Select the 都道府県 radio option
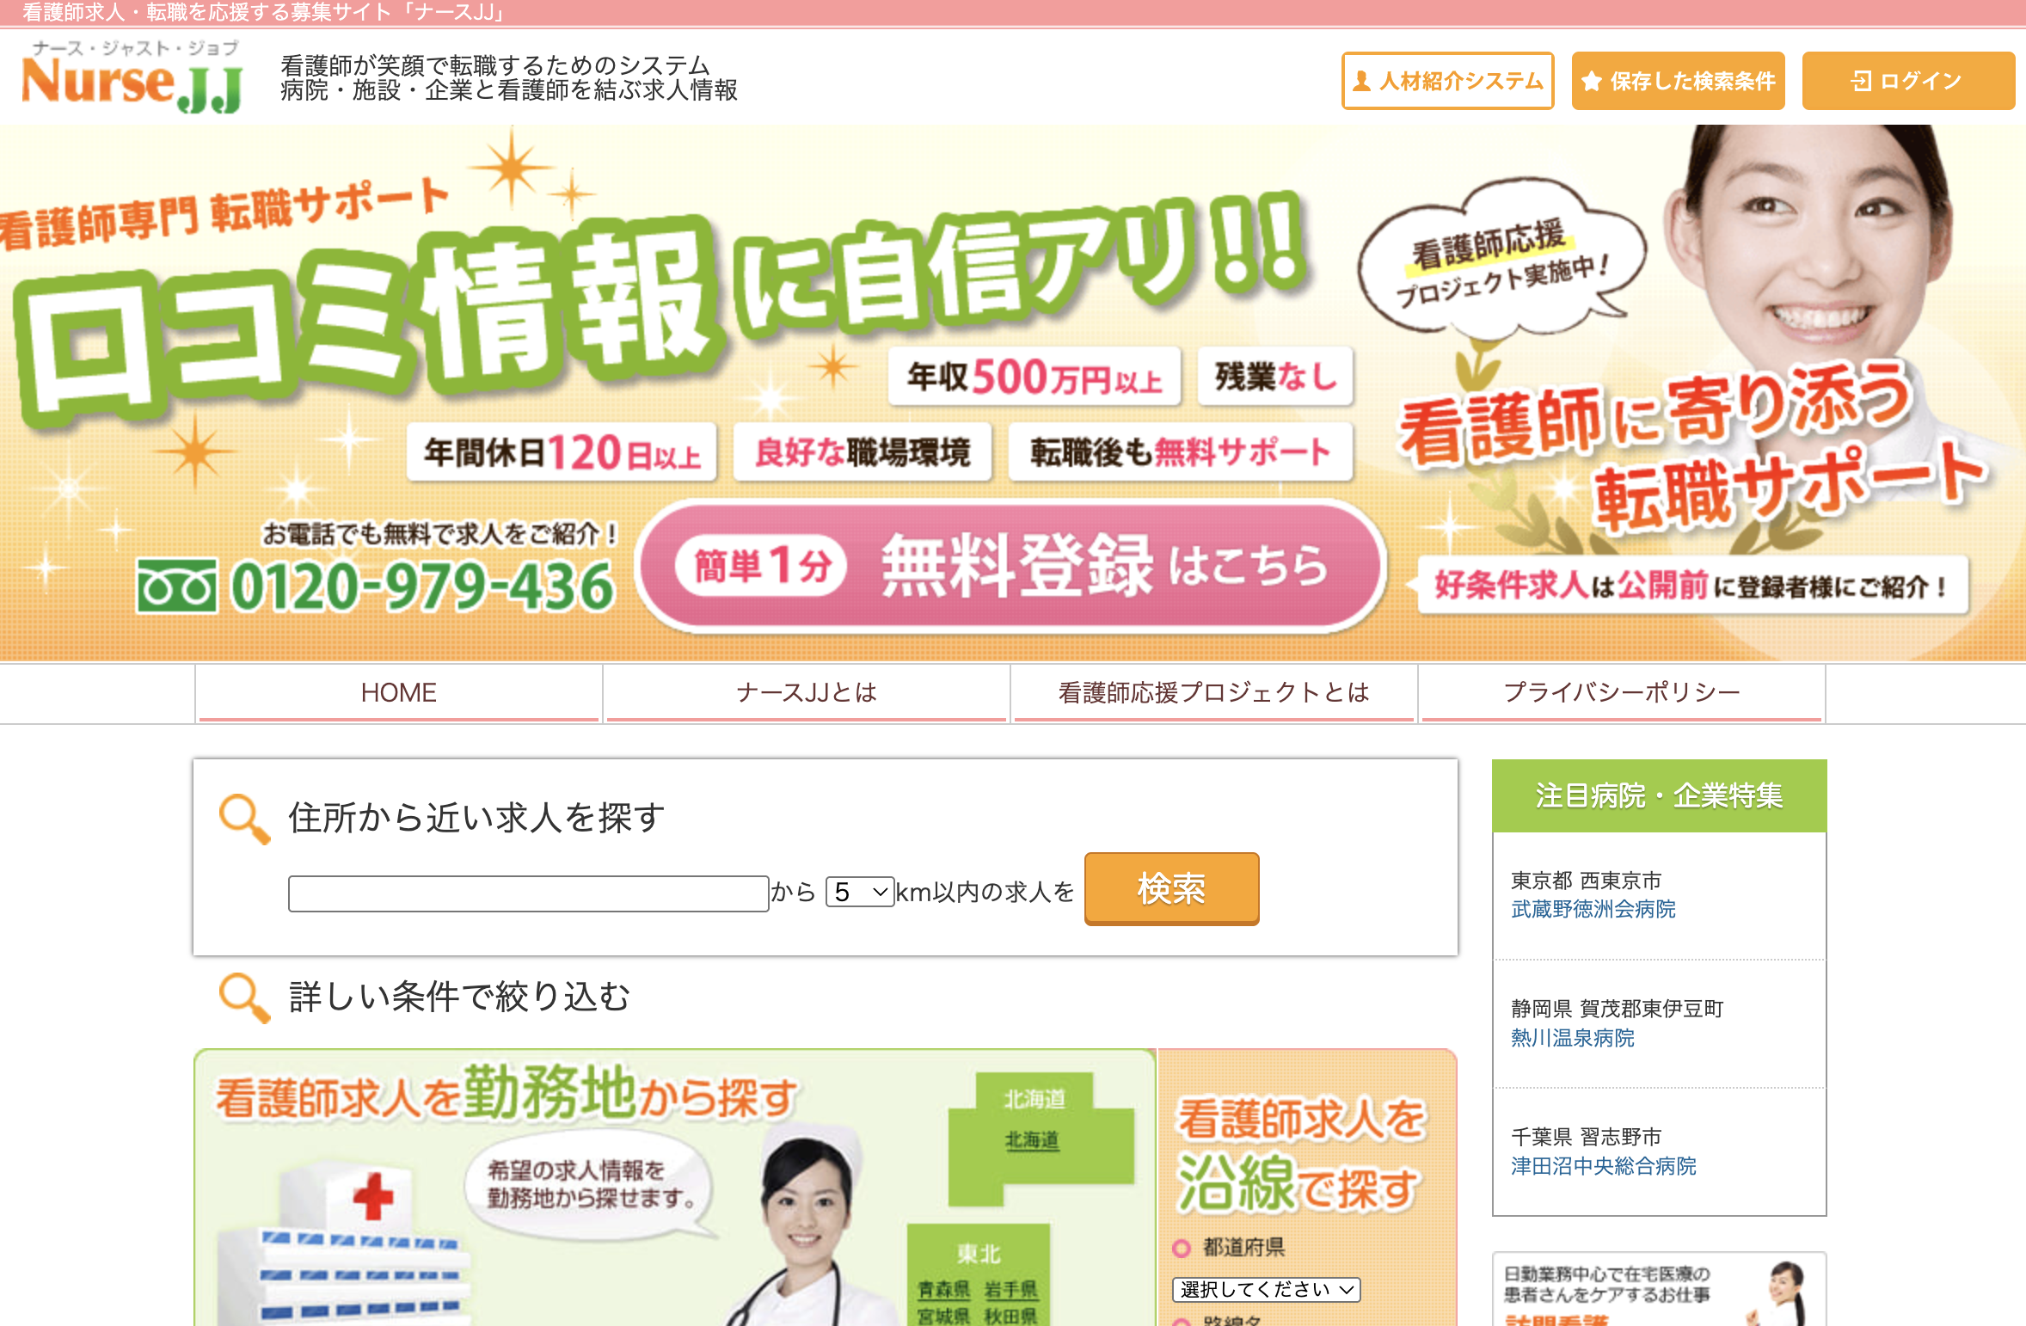Screen dimensions: 2026x1326 point(1182,1248)
